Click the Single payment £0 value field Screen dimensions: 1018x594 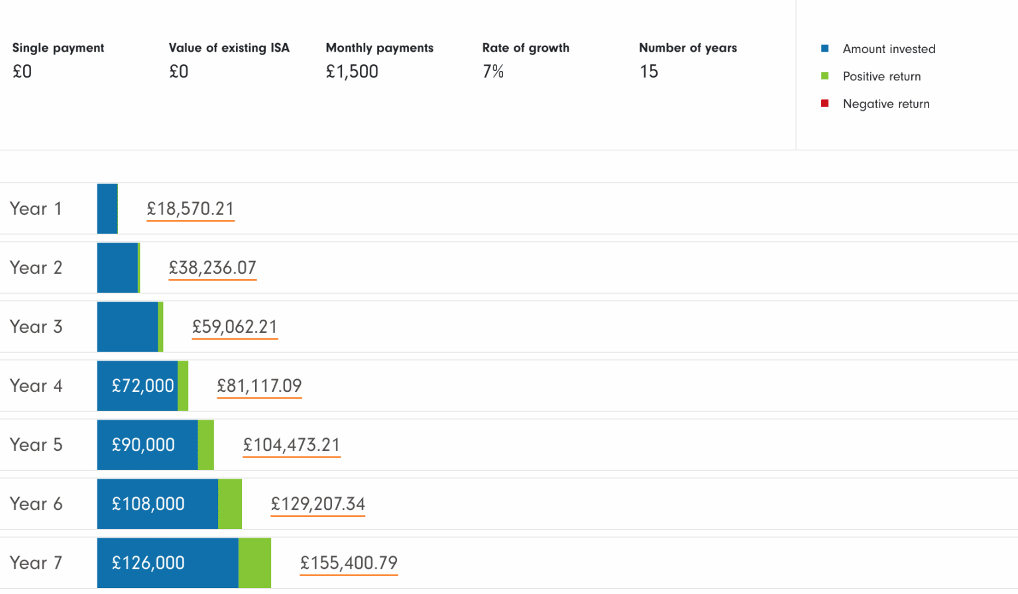pyautogui.click(x=23, y=71)
